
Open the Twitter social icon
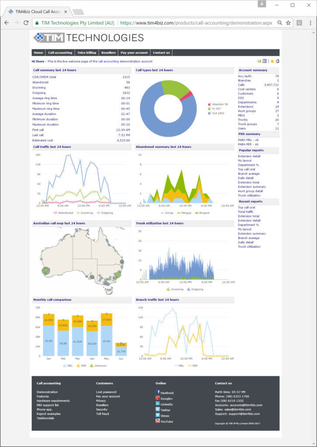click(157, 409)
